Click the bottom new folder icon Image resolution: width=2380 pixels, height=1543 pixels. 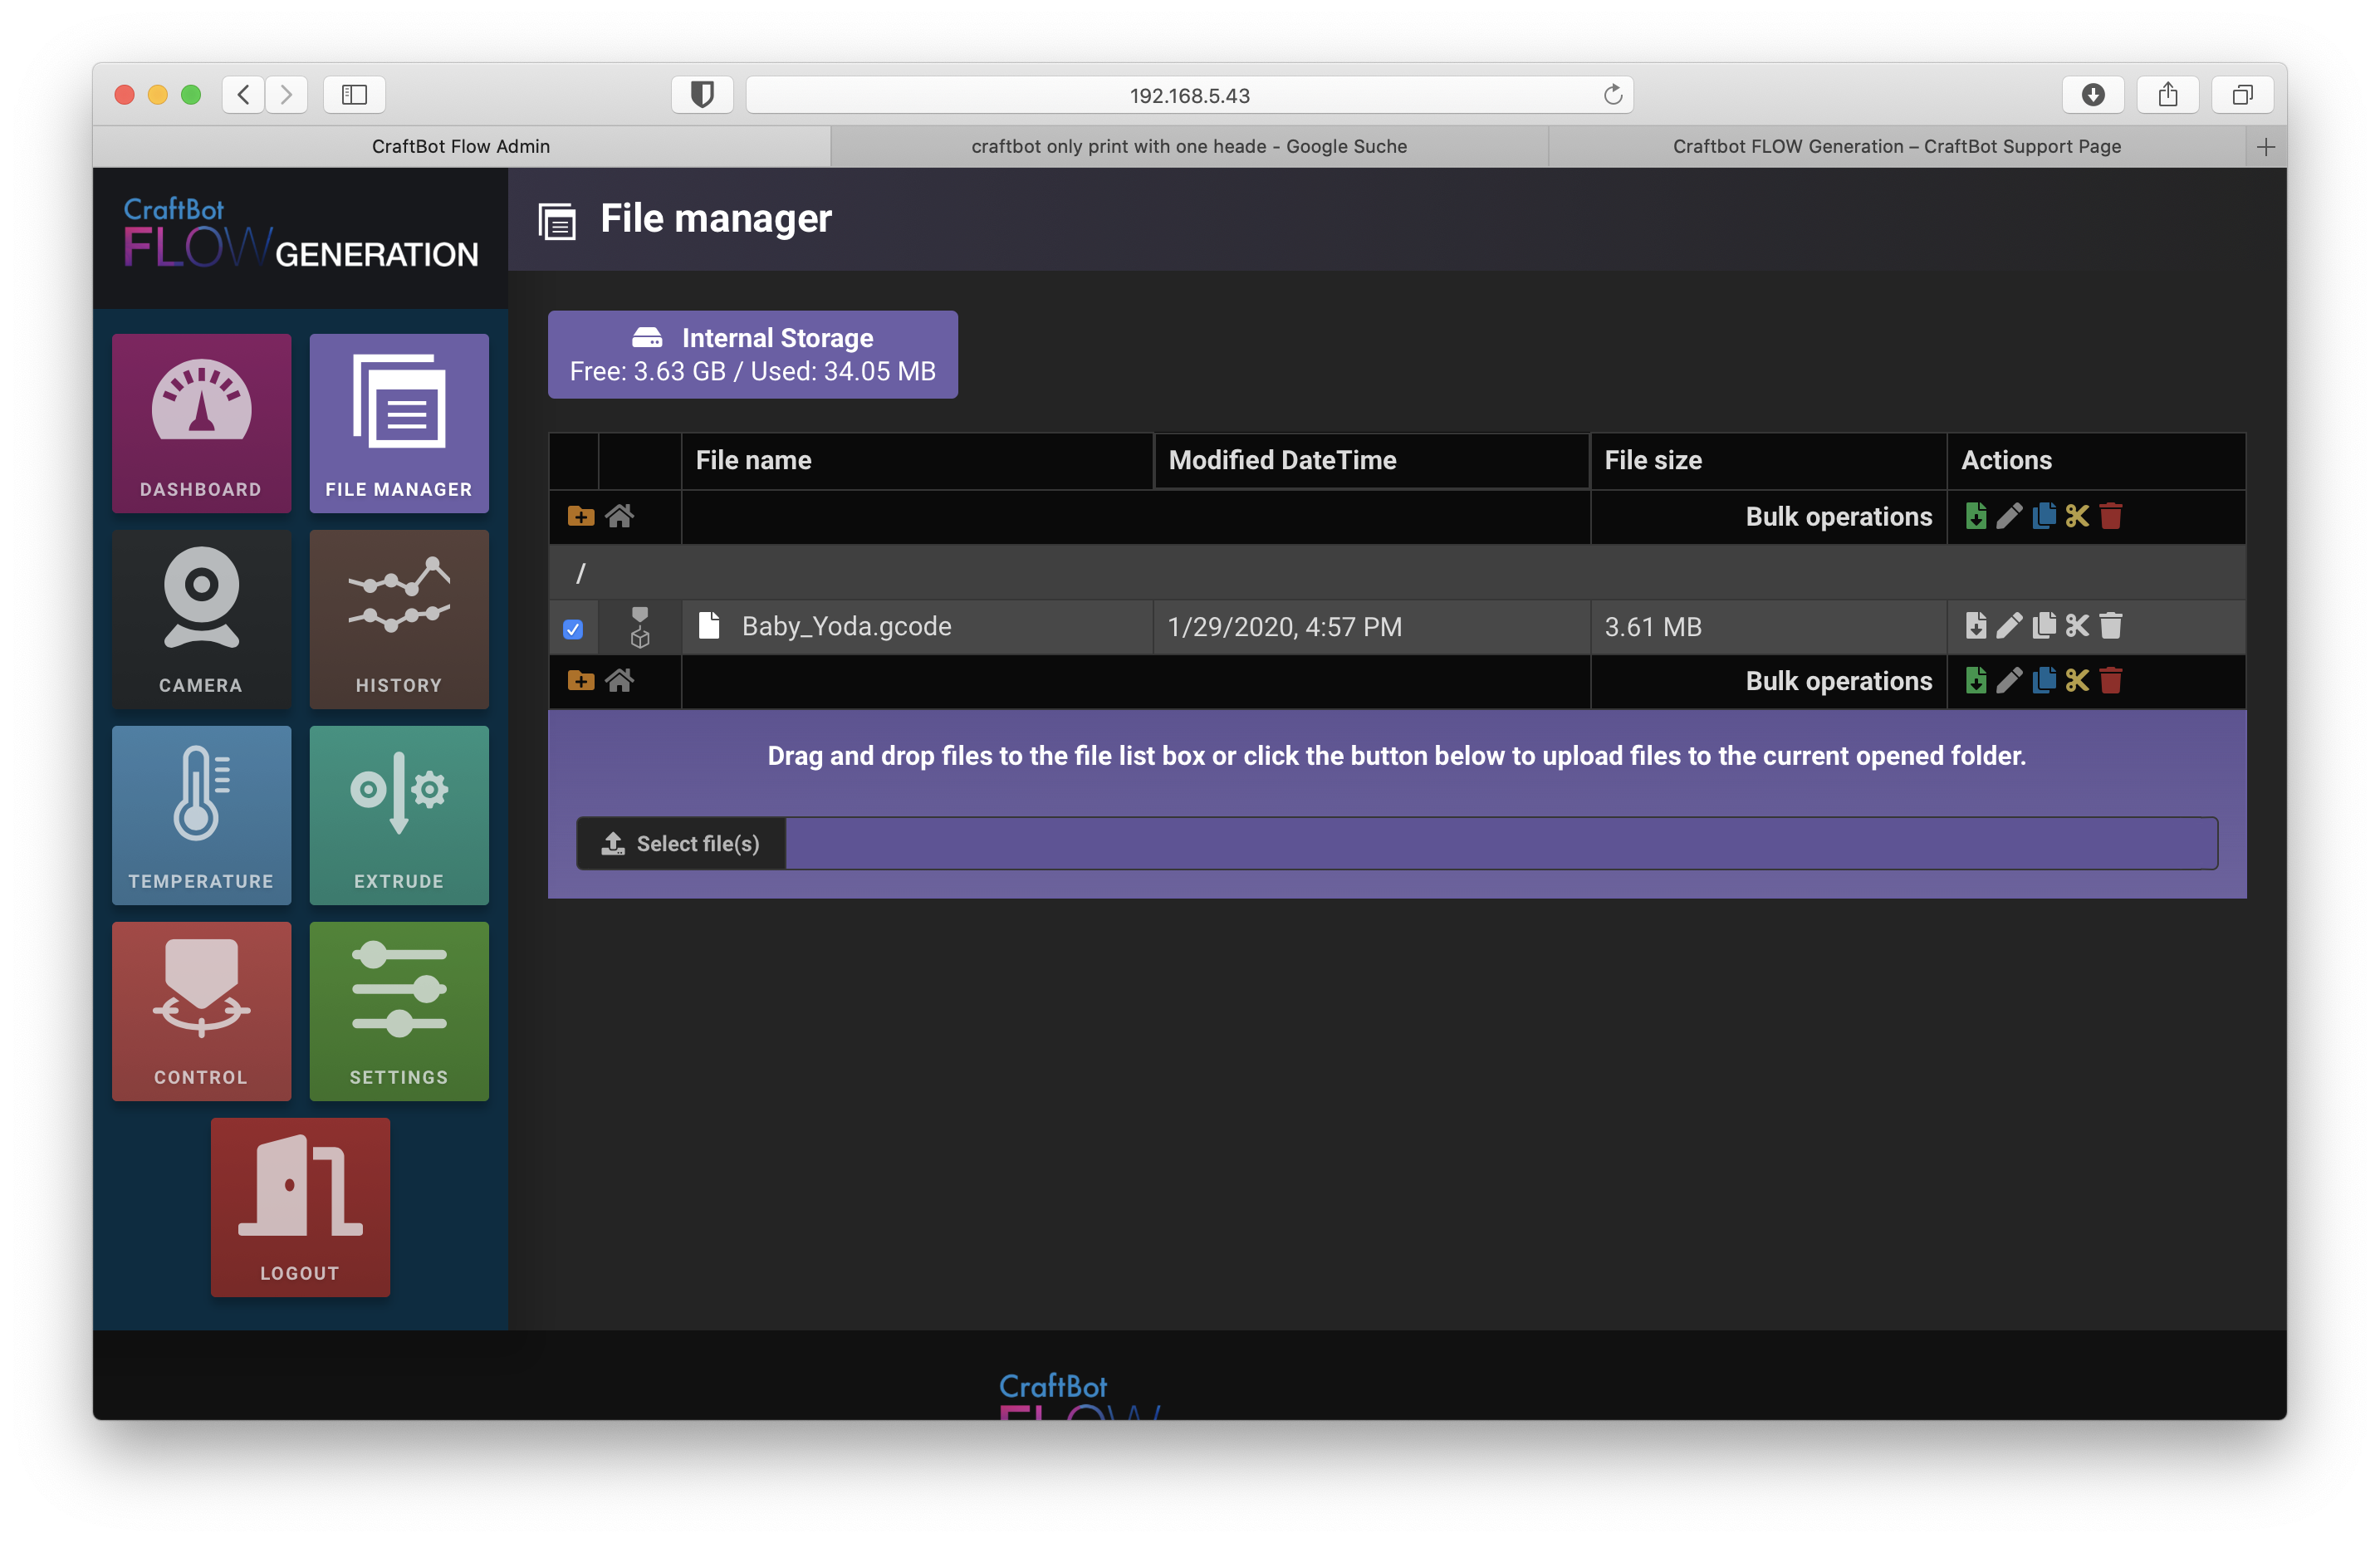tap(580, 681)
